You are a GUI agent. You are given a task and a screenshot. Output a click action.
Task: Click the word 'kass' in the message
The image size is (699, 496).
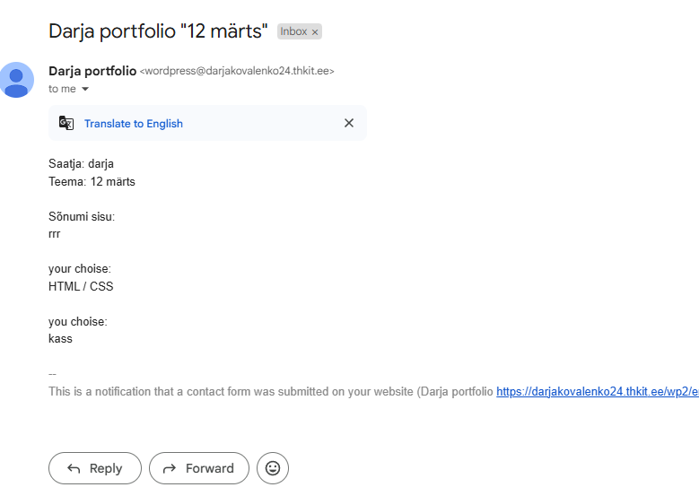60,339
